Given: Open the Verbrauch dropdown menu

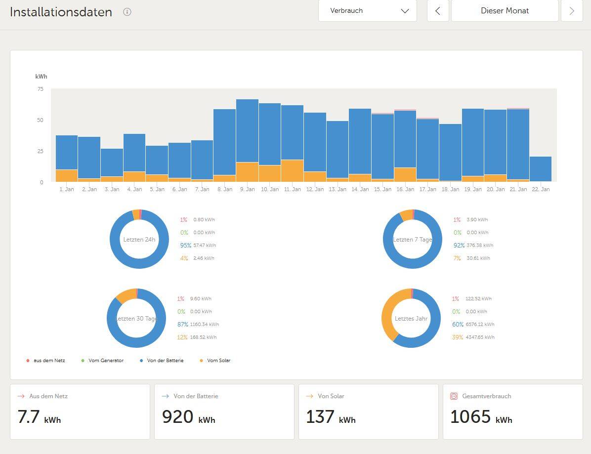Looking at the screenshot, I should (x=367, y=11).
